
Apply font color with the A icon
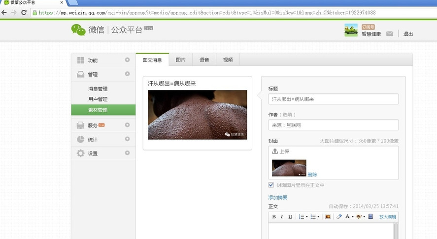click(x=347, y=216)
